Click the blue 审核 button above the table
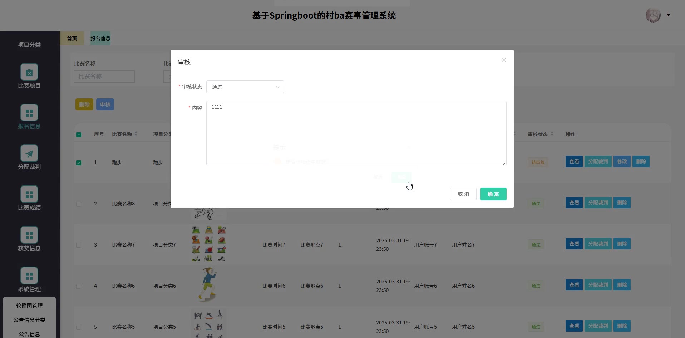The image size is (685, 338). 105,104
